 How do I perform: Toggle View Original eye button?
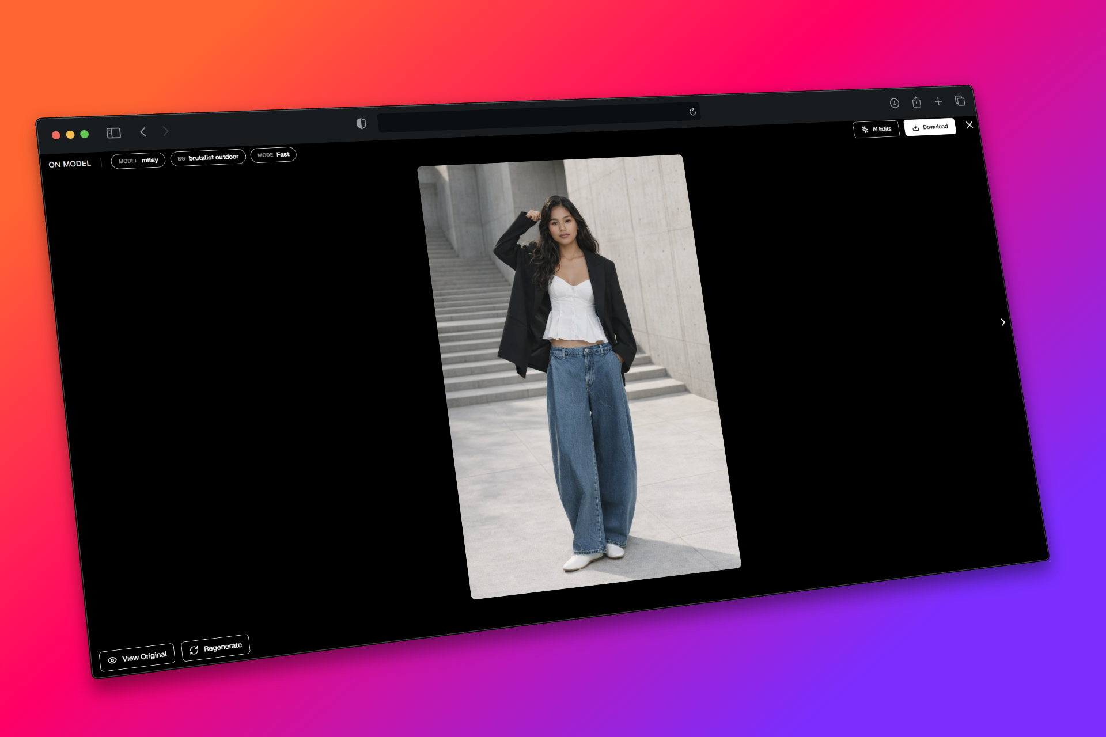[137, 658]
